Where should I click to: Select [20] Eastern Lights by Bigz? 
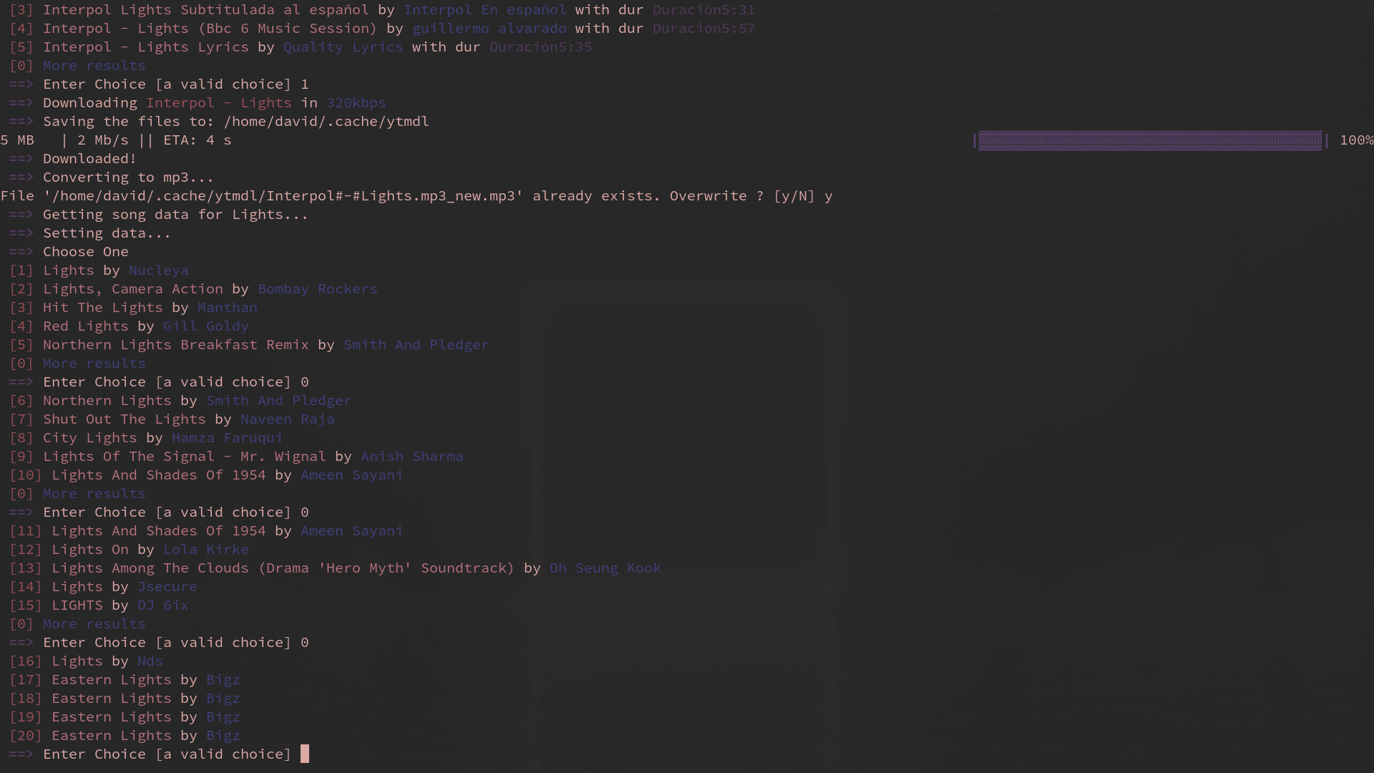pyautogui.click(x=125, y=735)
